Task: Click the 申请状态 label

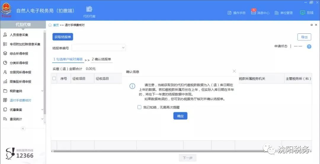Action: coord(281,46)
